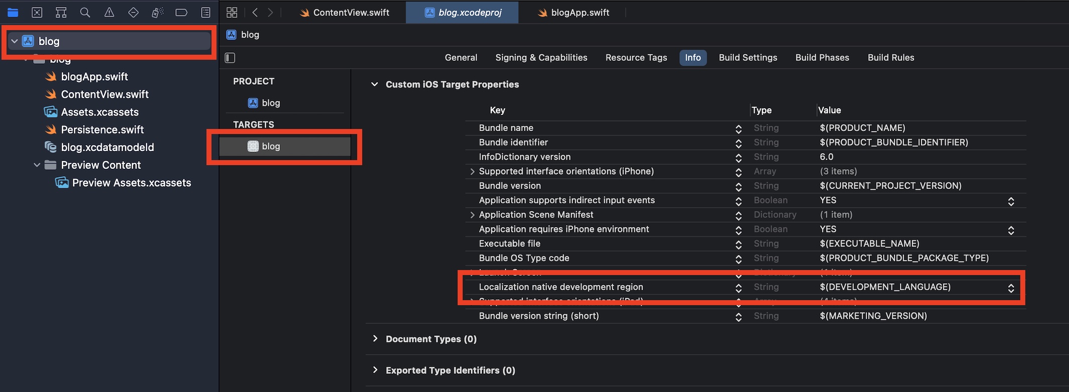Click the $(PRODUCT_NAME) value
The width and height of the screenshot is (1069, 392).
[x=862, y=128]
